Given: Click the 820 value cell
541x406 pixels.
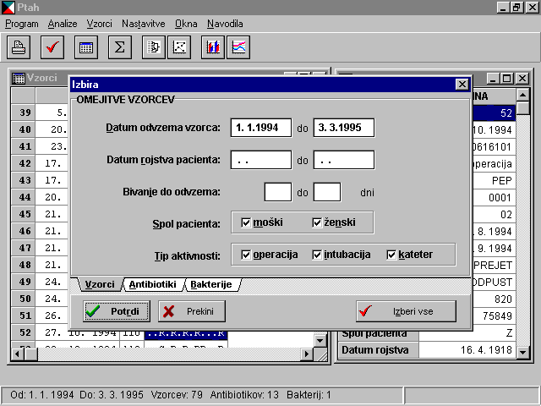Looking at the screenshot, I should pos(494,299).
